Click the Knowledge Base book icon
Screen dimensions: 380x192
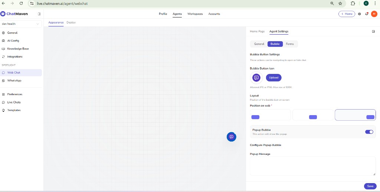point(3,49)
